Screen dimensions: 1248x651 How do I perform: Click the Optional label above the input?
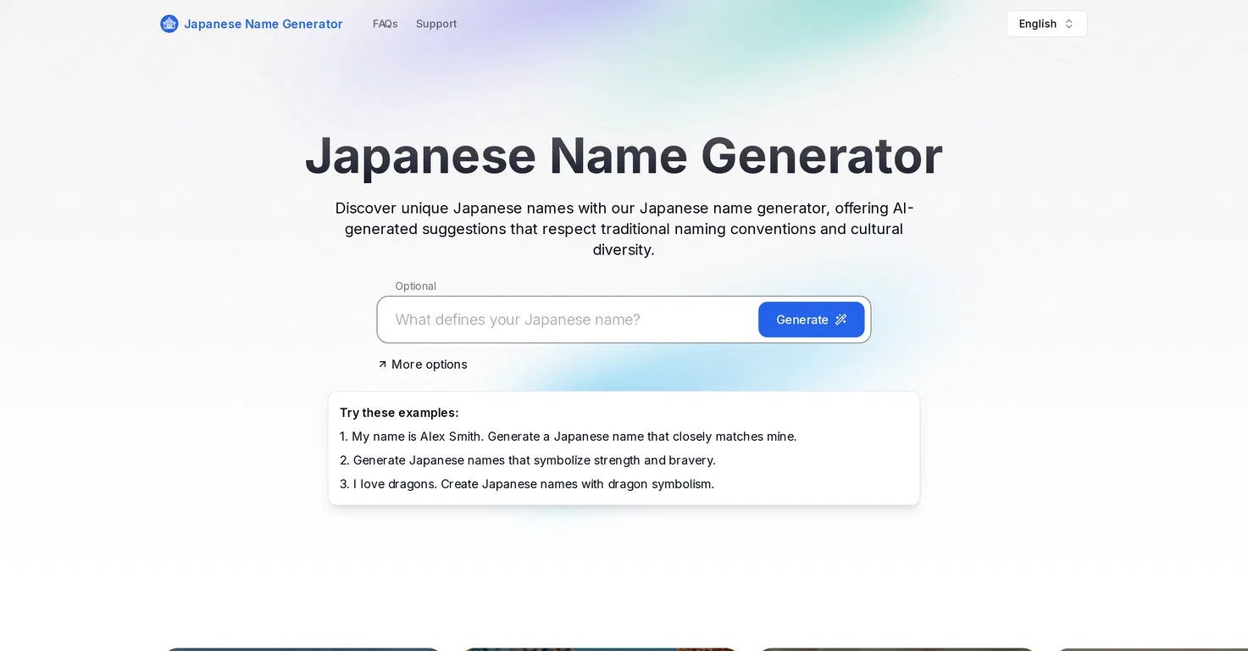coord(415,287)
